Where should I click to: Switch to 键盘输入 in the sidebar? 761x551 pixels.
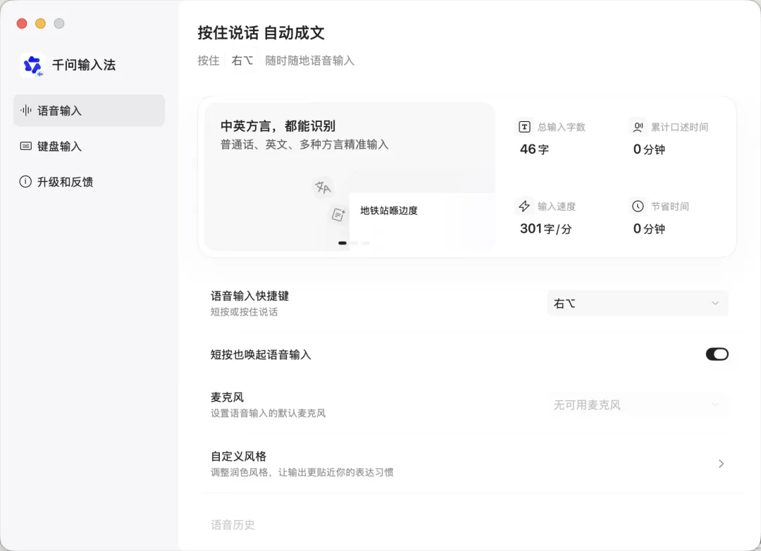[89, 146]
